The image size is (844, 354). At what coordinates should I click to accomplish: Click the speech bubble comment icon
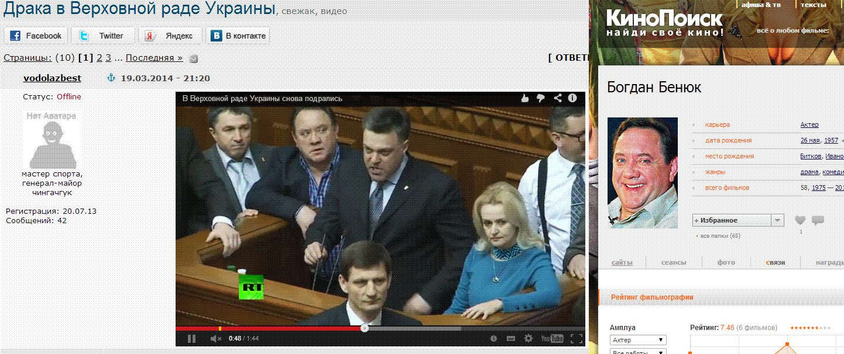tap(818, 221)
